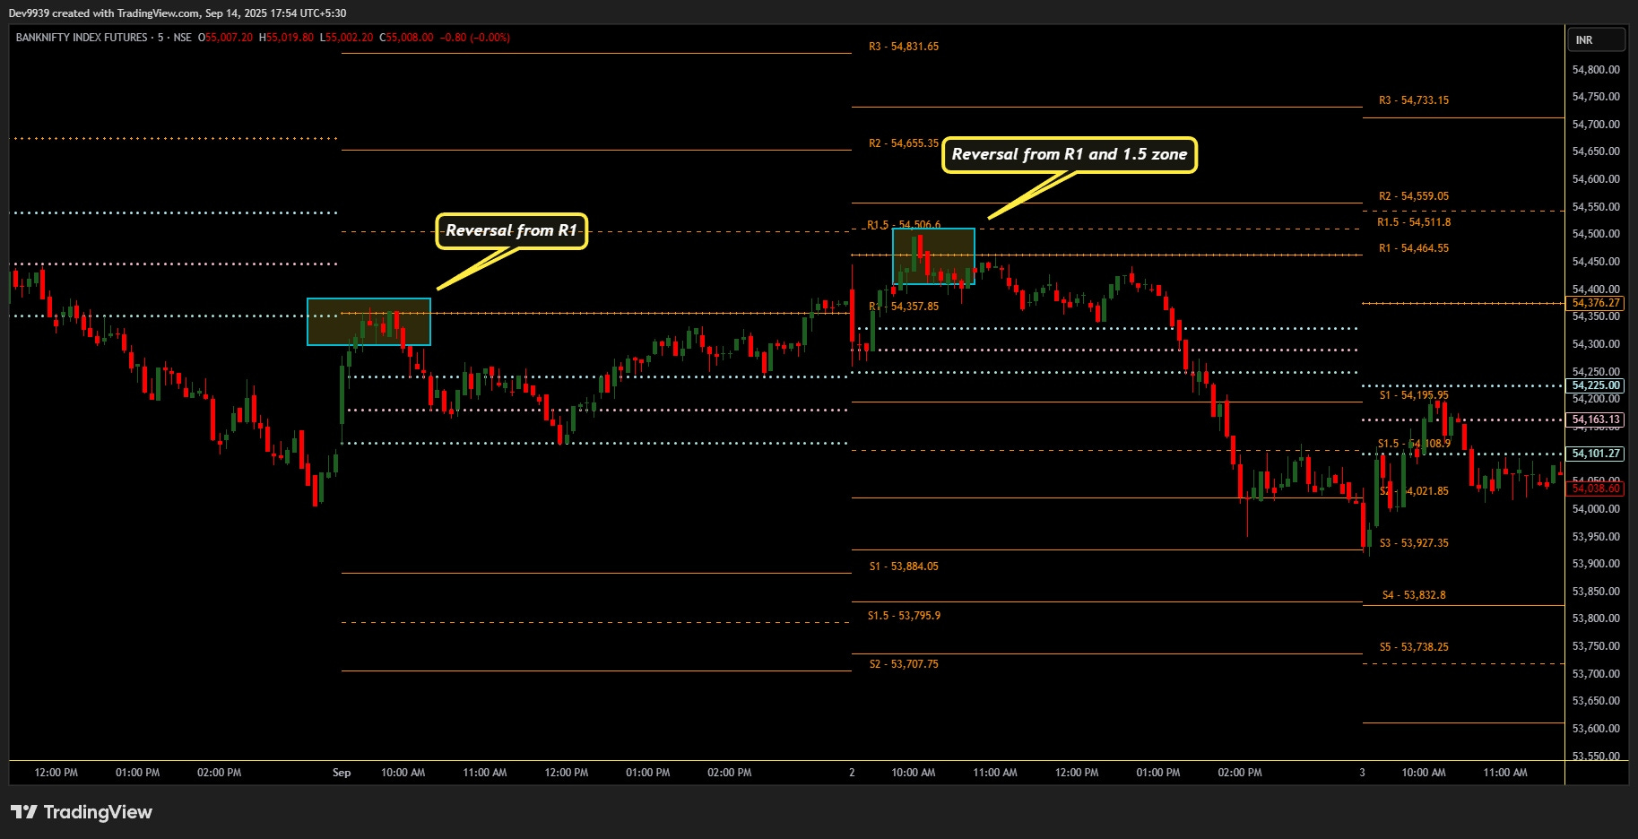1638x839 pixels.
Task: Click pivot label R1 - 54,464.55
Action: (1414, 248)
